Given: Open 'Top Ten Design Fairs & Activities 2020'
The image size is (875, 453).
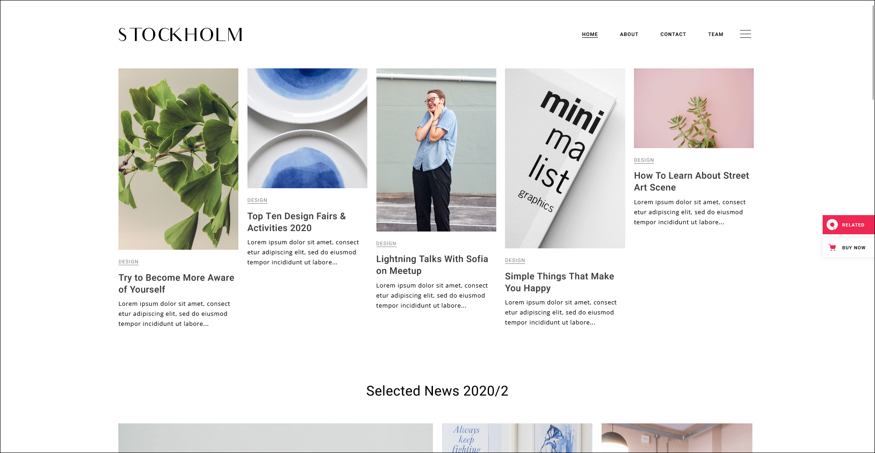Looking at the screenshot, I should tap(297, 222).
